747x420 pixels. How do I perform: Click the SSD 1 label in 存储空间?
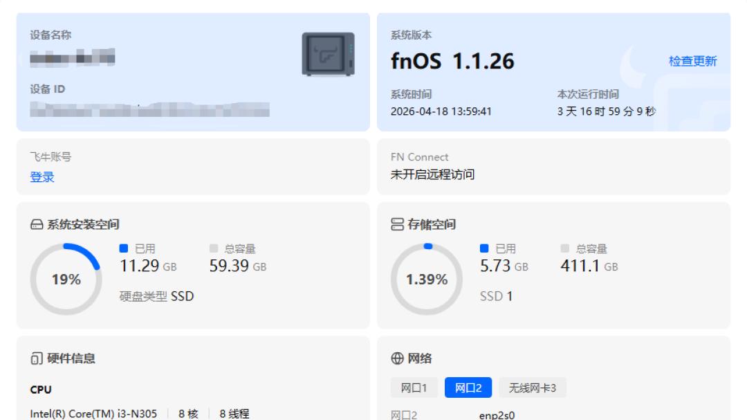496,297
